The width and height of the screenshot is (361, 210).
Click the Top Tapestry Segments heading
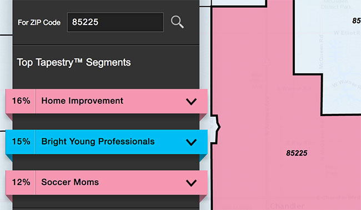pos(74,62)
